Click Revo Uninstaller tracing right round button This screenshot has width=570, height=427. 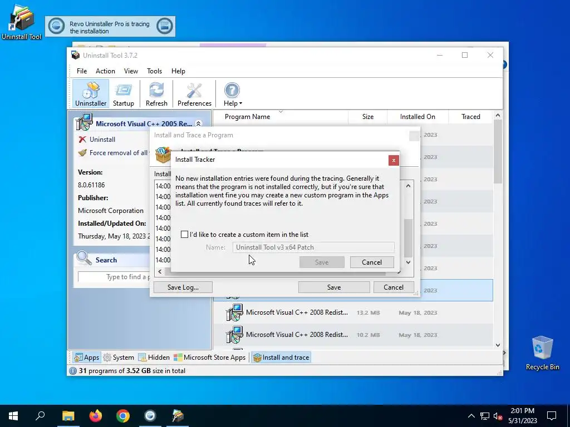coord(164,26)
